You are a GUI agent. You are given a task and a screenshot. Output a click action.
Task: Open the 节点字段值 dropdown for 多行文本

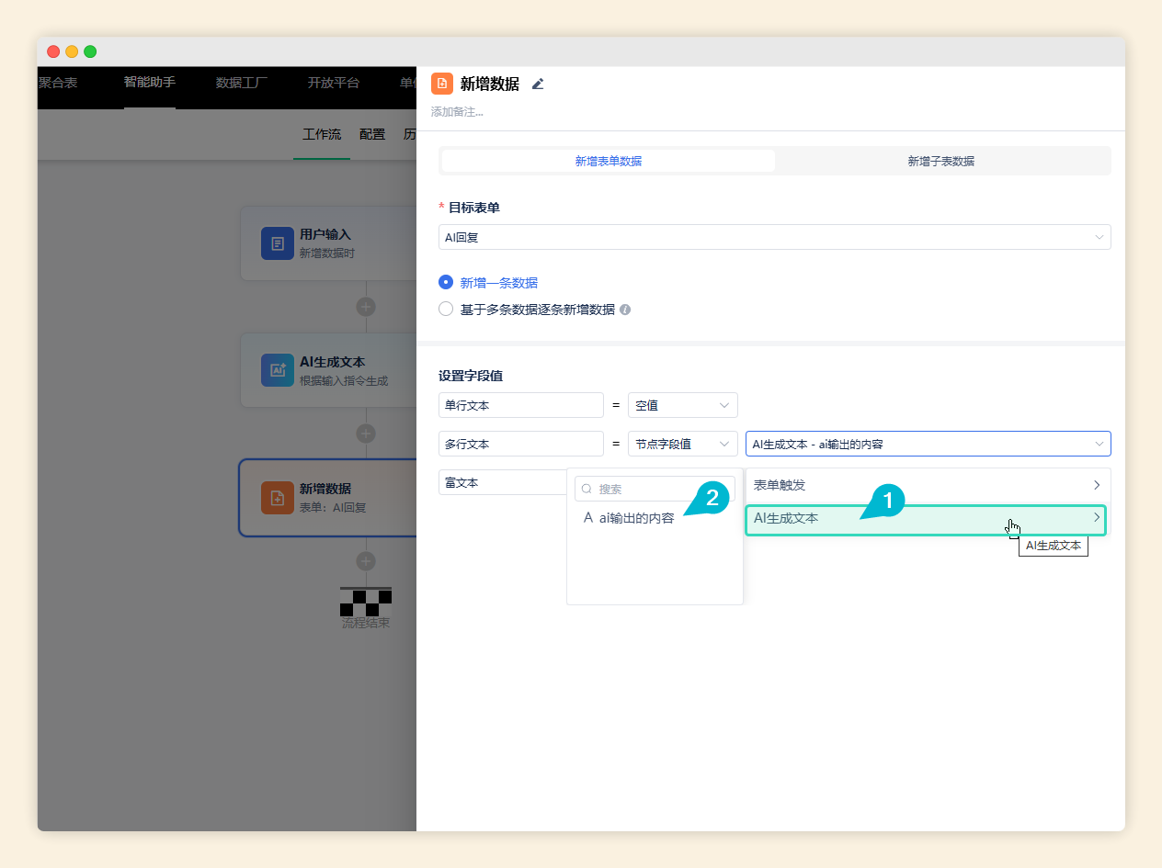click(x=682, y=444)
